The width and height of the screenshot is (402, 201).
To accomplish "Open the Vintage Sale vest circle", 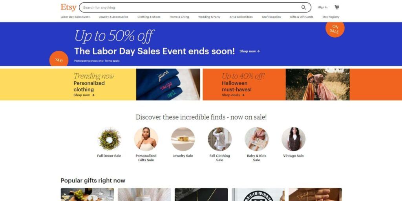I will (x=293, y=139).
